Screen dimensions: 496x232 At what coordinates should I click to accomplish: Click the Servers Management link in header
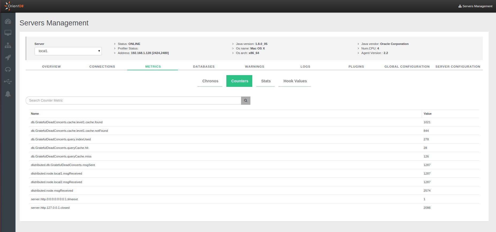[475, 6]
